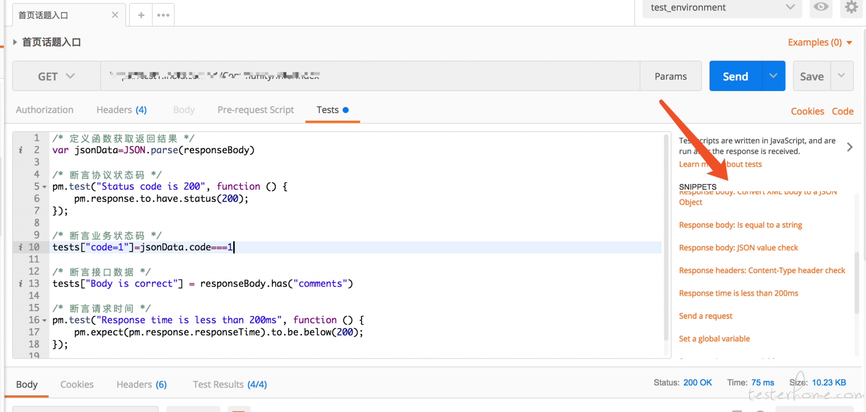Open a new request tab with plus
The image size is (866, 412).
pos(141,15)
